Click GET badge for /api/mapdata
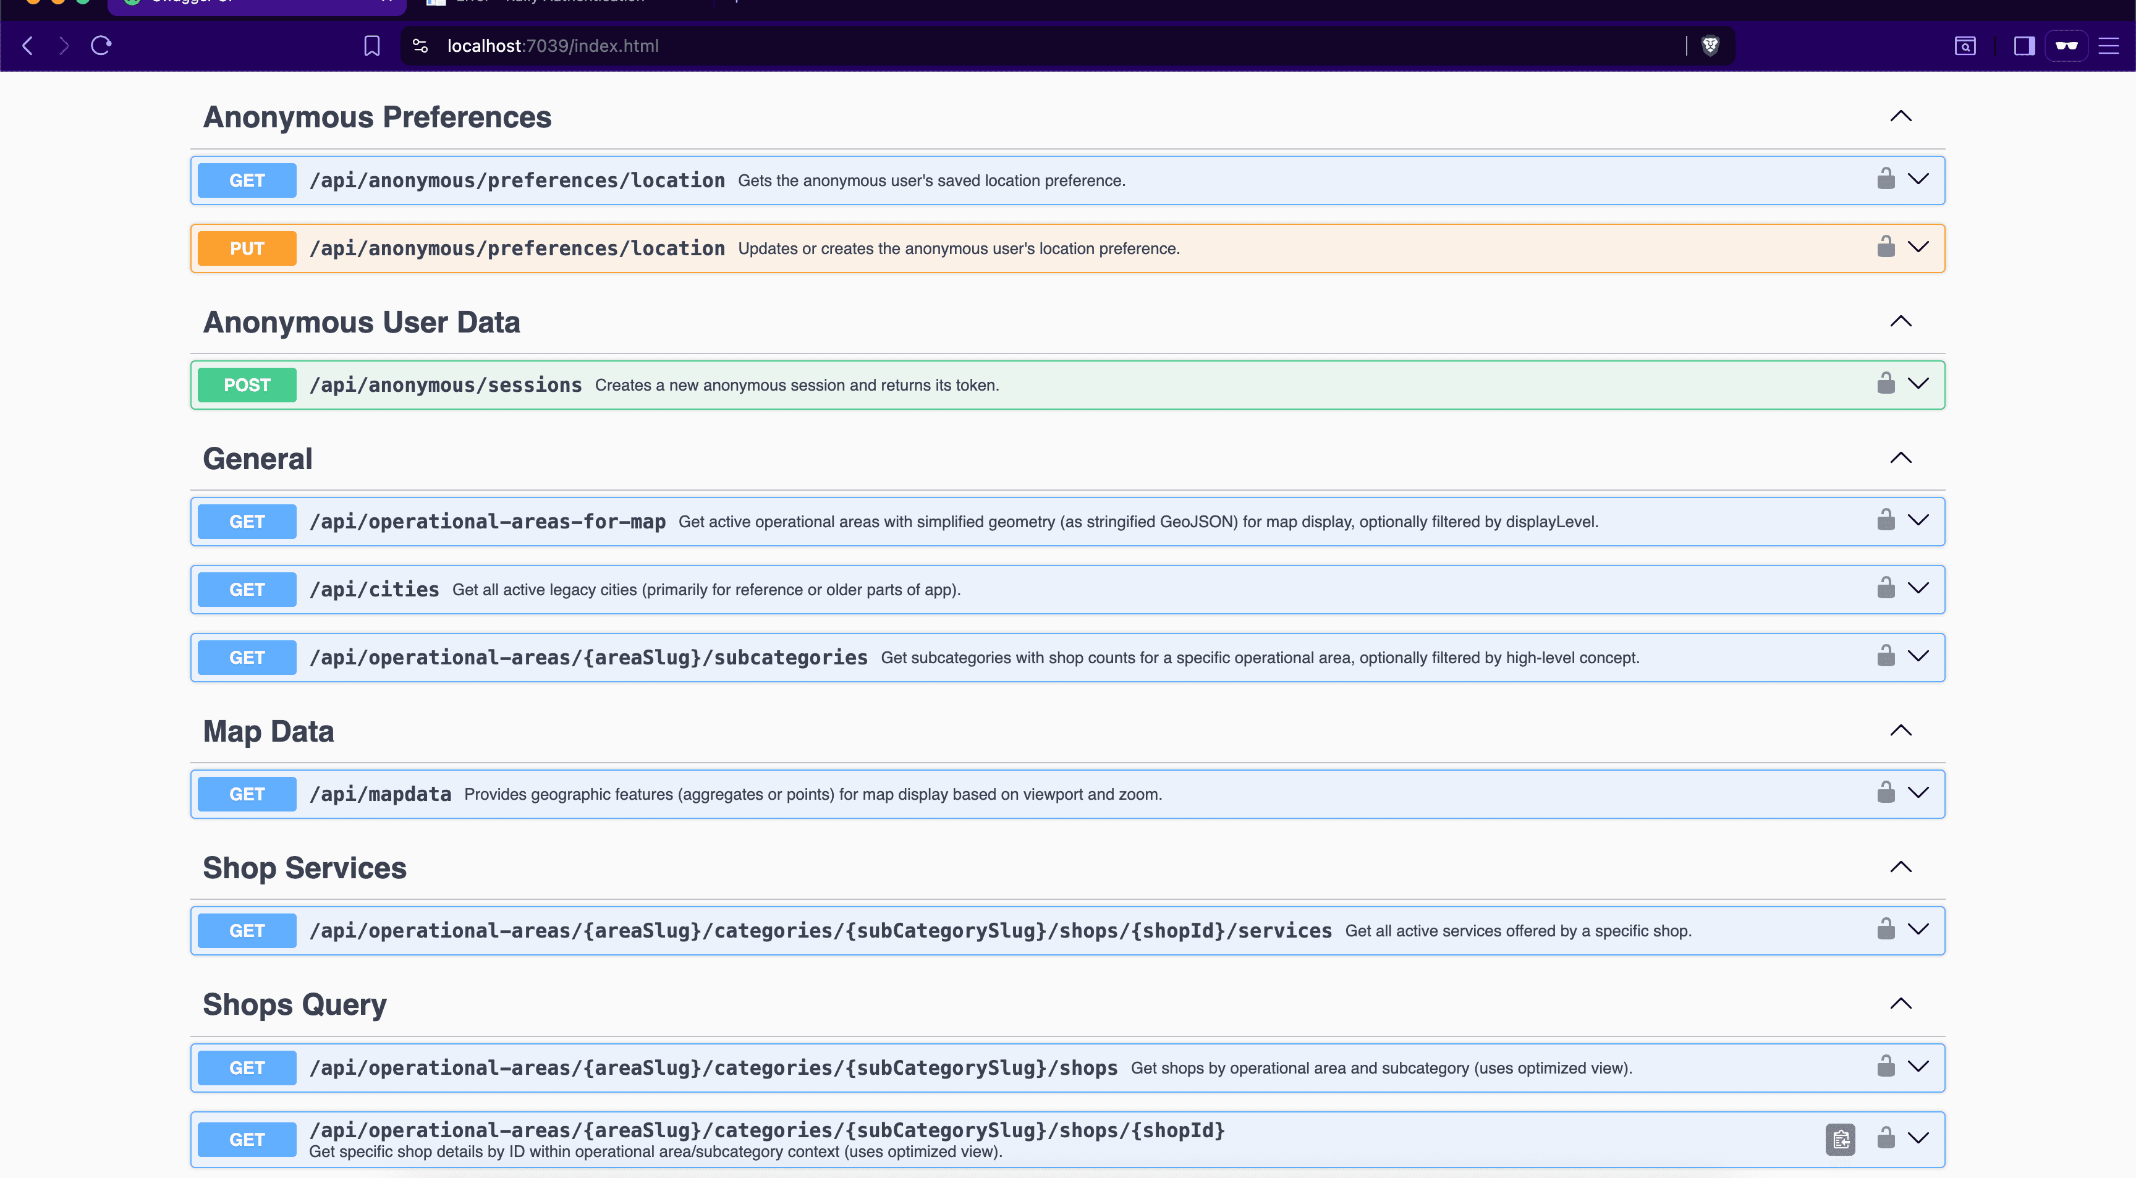The height and width of the screenshot is (1178, 2136). click(247, 794)
